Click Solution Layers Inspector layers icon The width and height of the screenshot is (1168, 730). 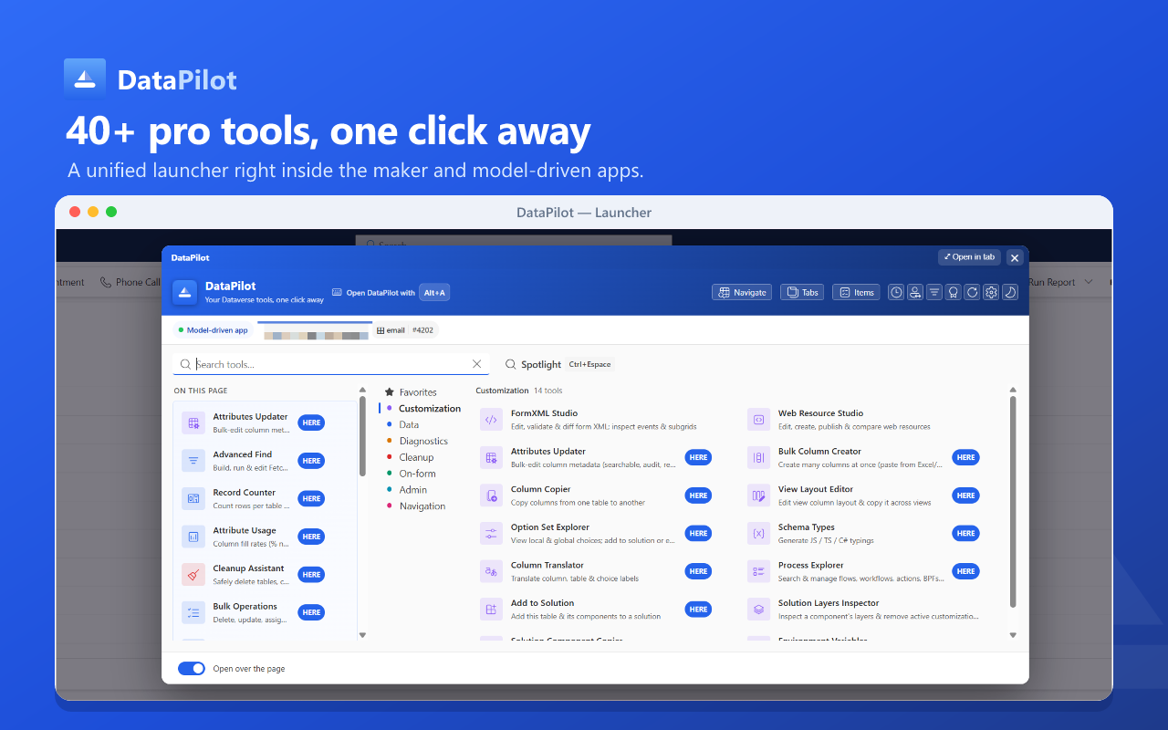(758, 610)
